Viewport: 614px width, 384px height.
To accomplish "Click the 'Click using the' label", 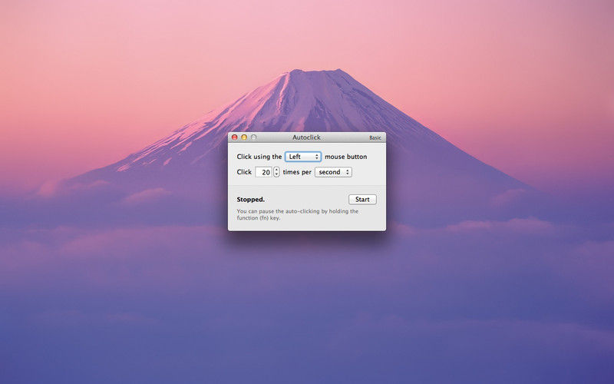I will tap(259, 157).
